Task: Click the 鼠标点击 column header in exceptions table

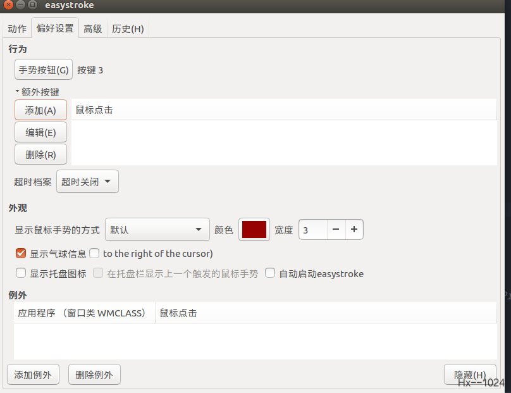Action: pos(326,313)
